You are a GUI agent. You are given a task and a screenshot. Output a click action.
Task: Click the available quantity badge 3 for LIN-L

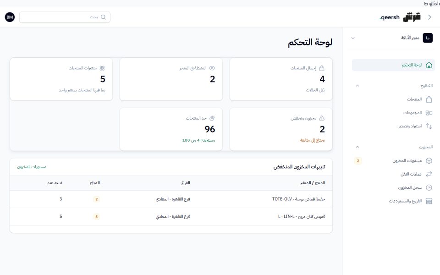(x=96, y=217)
